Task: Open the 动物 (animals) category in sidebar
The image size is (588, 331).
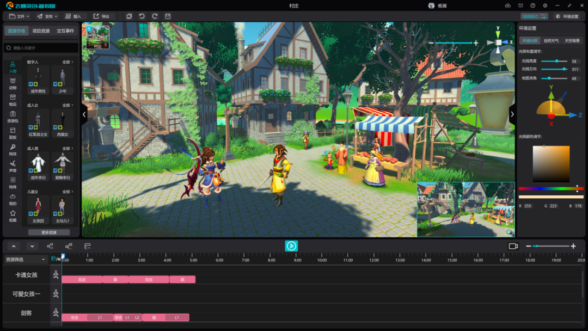Action: click(13, 84)
